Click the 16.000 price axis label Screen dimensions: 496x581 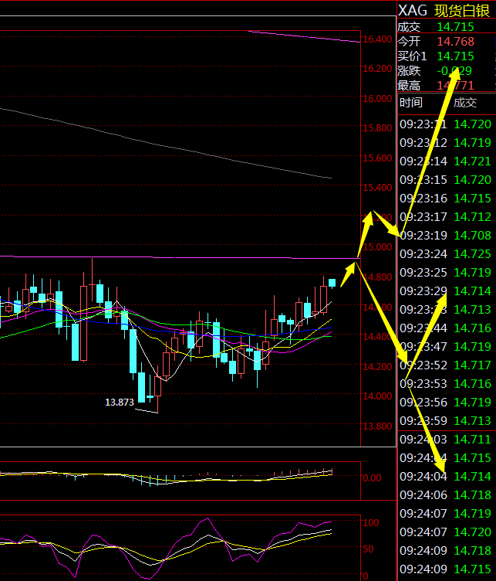[377, 99]
